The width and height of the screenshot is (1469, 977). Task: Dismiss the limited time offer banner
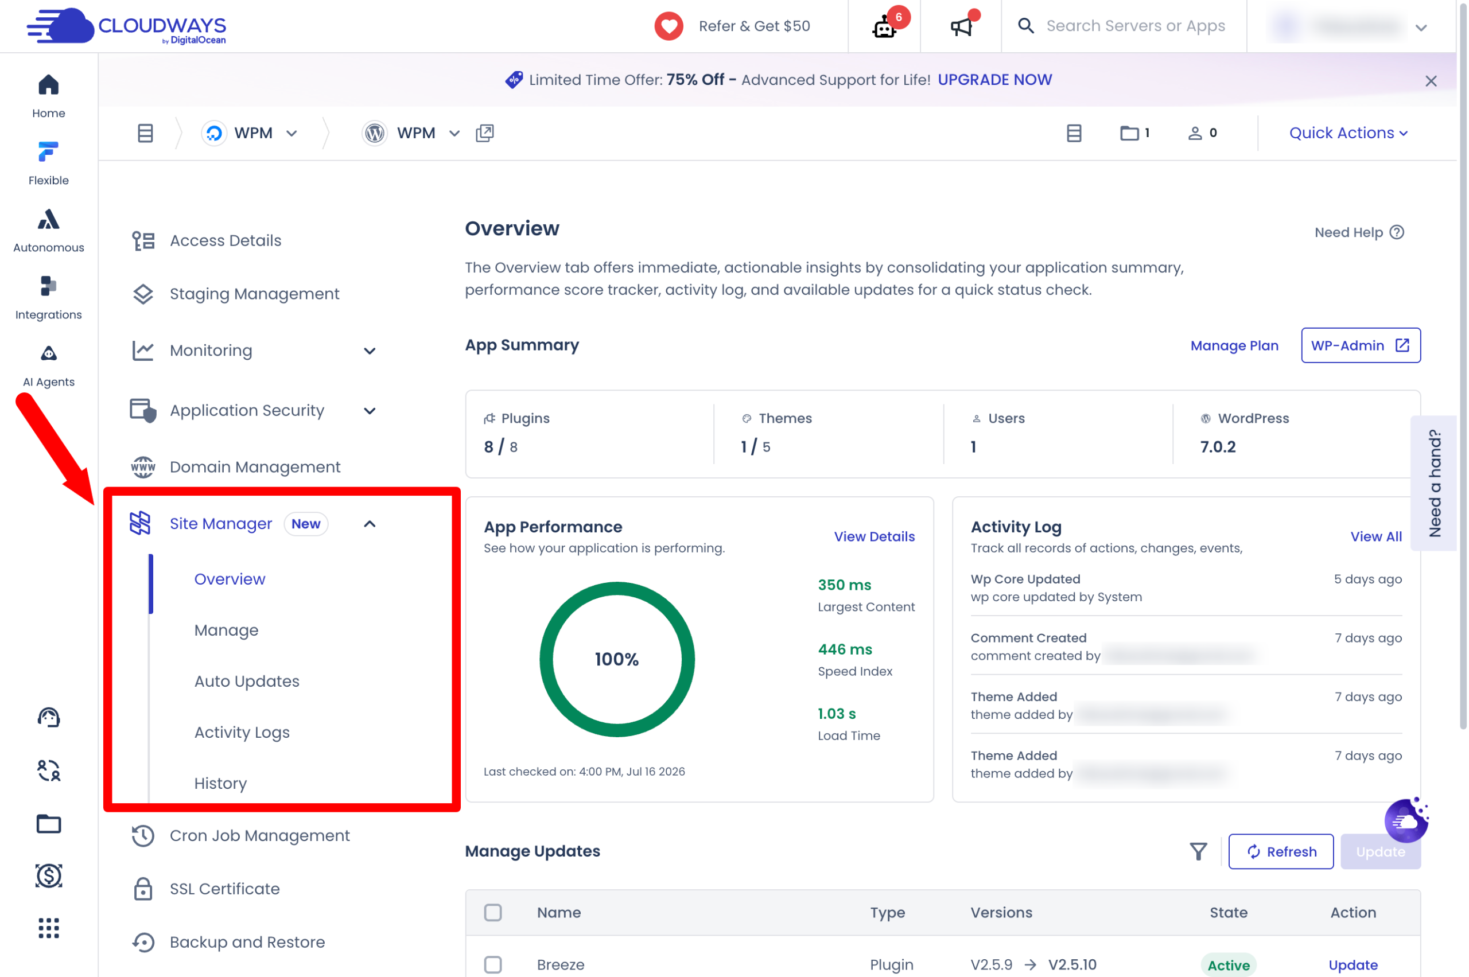tap(1431, 81)
